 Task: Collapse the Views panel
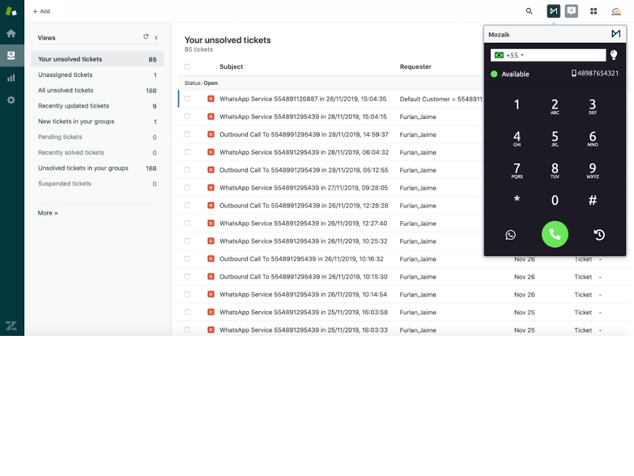[x=157, y=38]
